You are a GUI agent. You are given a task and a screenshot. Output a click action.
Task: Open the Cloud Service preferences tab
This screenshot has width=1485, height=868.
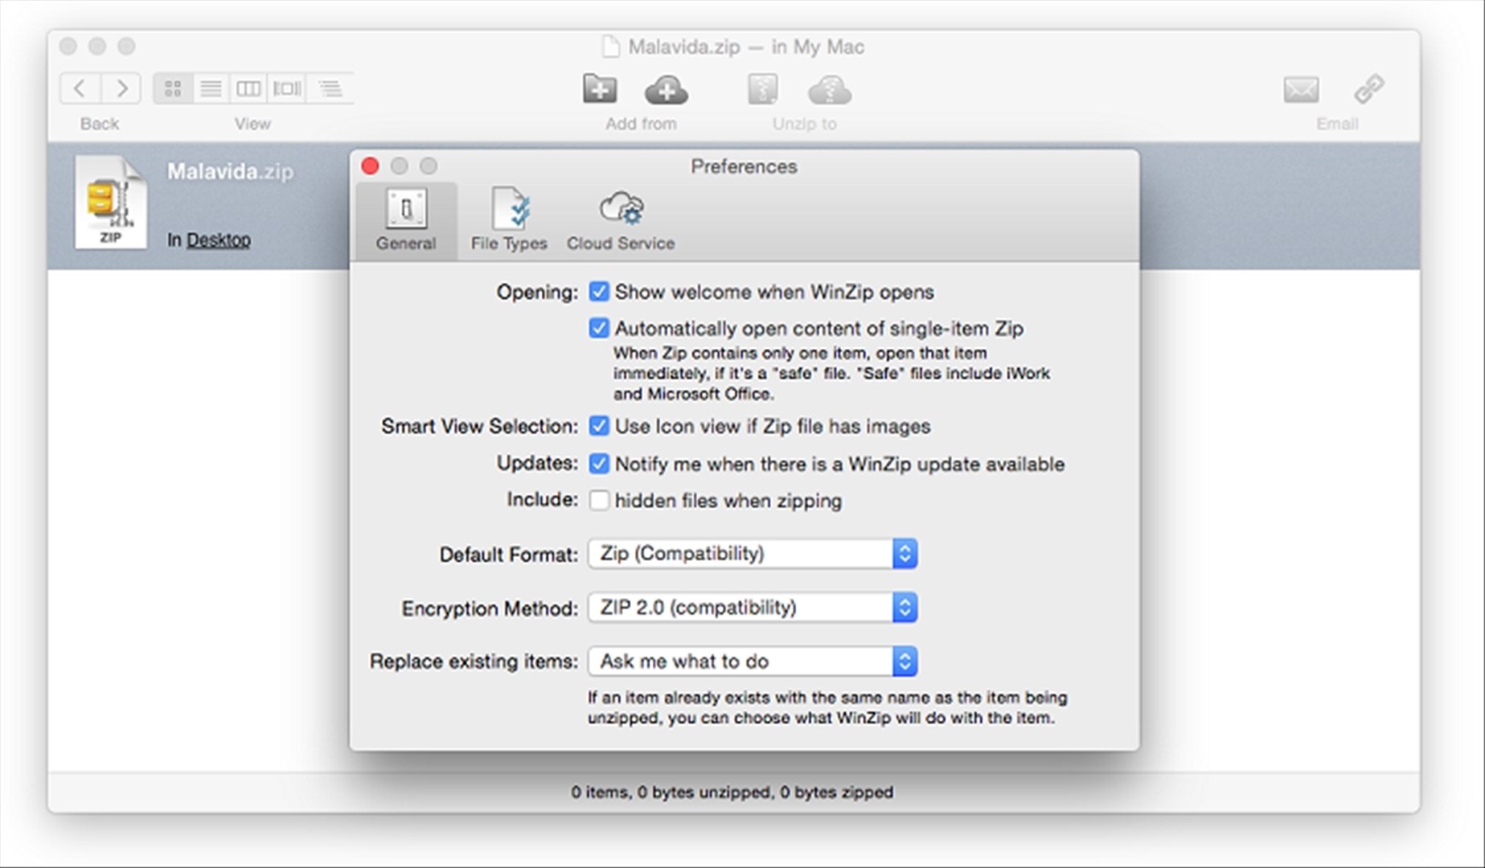[x=621, y=221]
